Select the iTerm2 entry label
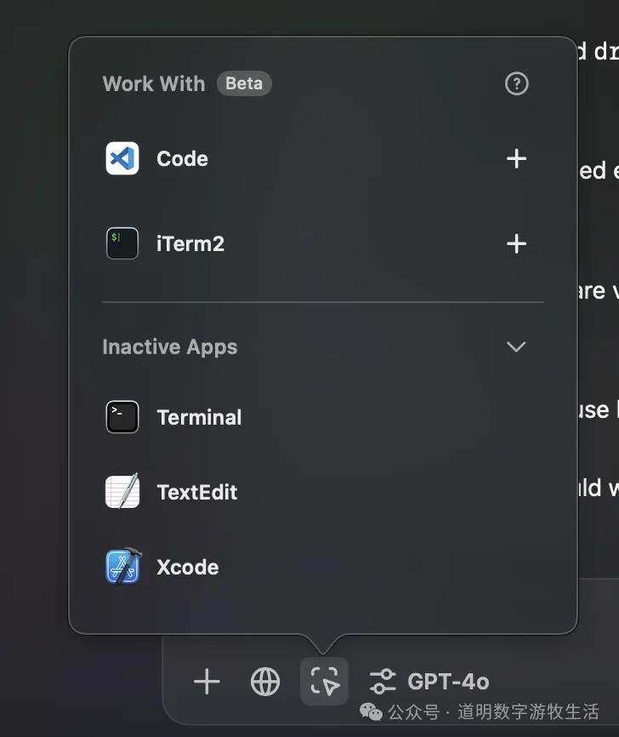 tap(190, 244)
